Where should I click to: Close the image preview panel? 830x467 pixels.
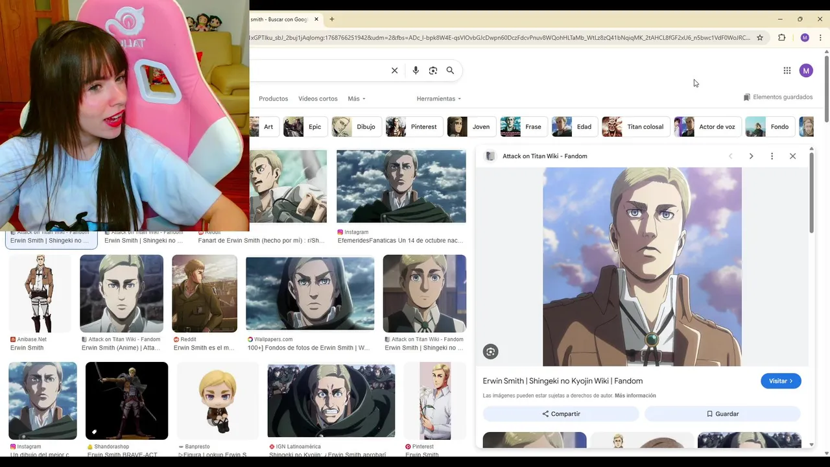pos(792,156)
